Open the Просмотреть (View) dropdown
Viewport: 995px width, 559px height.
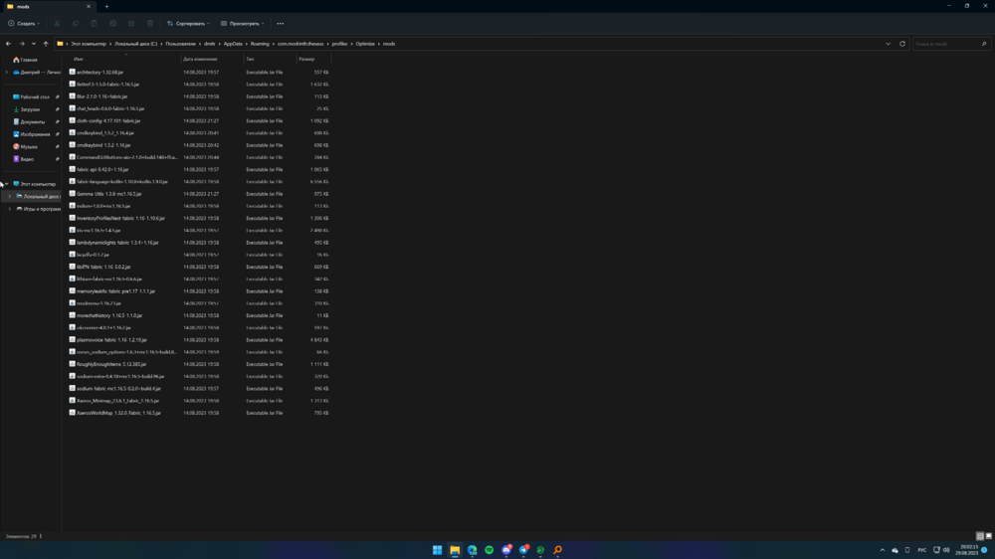tap(243, 24)
